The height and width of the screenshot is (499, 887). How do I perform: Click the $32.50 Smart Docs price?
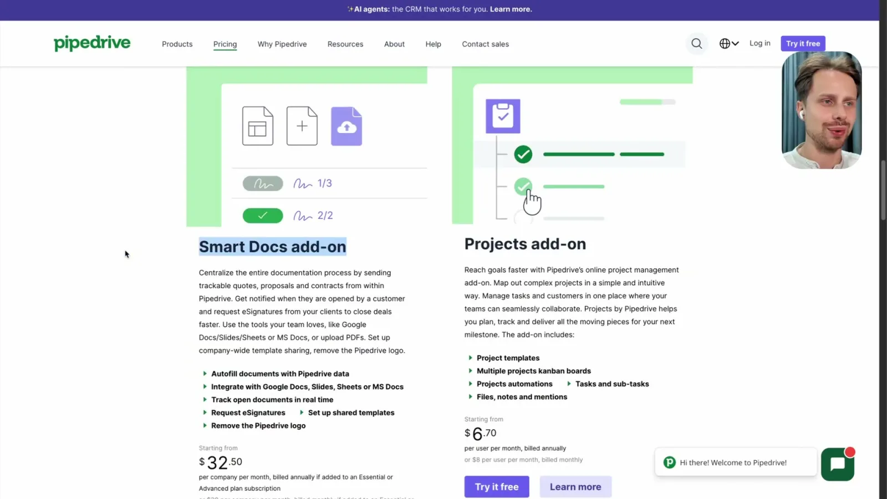(x=221, y=462)
